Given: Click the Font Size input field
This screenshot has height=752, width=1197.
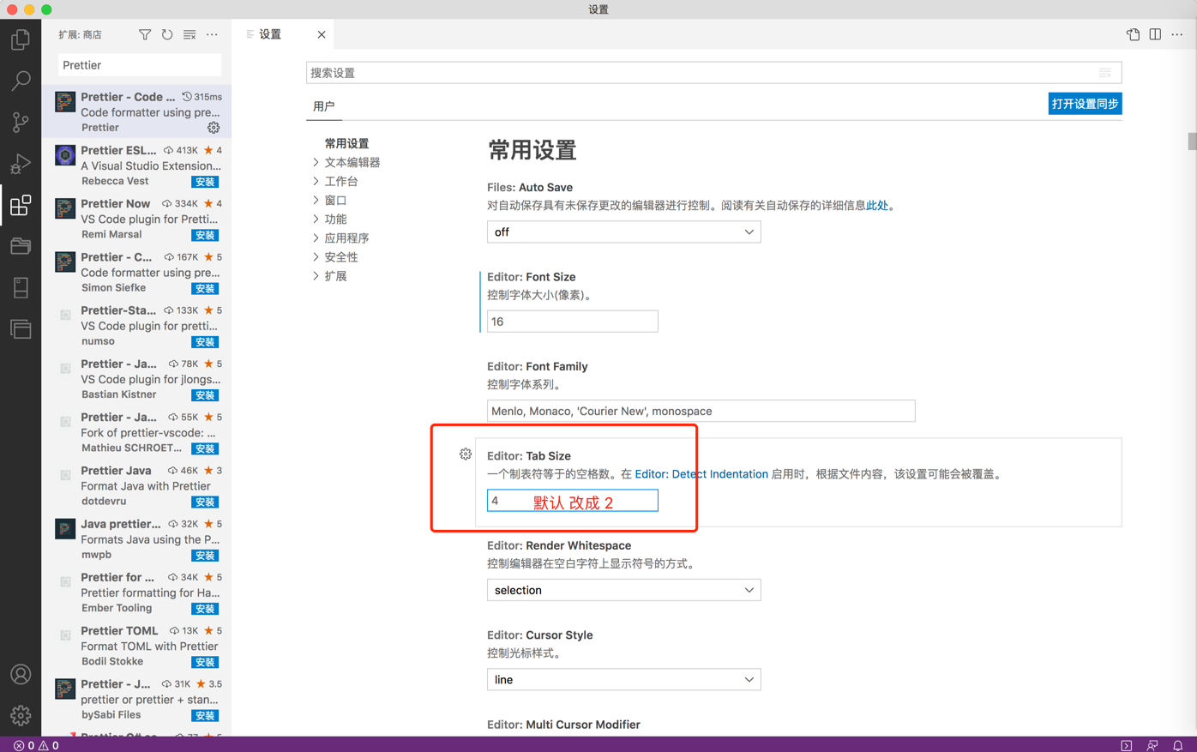Looking at the screenshot, I should pyautogui.click(x=572, y=322).
